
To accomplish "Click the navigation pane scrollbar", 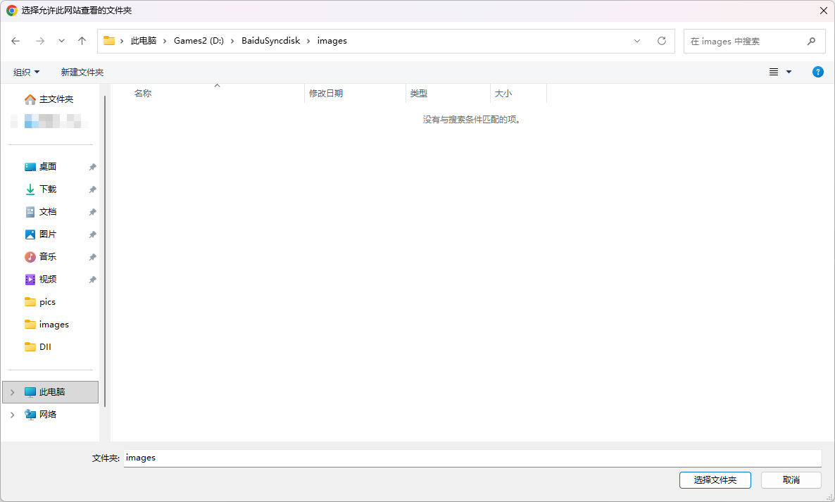I will [x=105, y=246].
